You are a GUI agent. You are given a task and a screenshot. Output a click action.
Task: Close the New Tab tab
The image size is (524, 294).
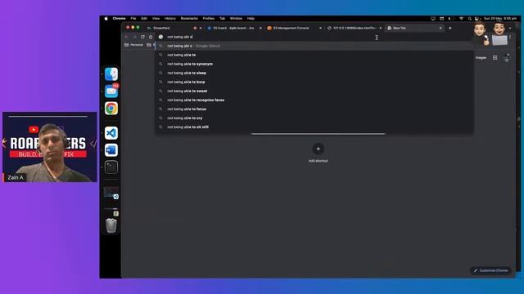(440, 28)
